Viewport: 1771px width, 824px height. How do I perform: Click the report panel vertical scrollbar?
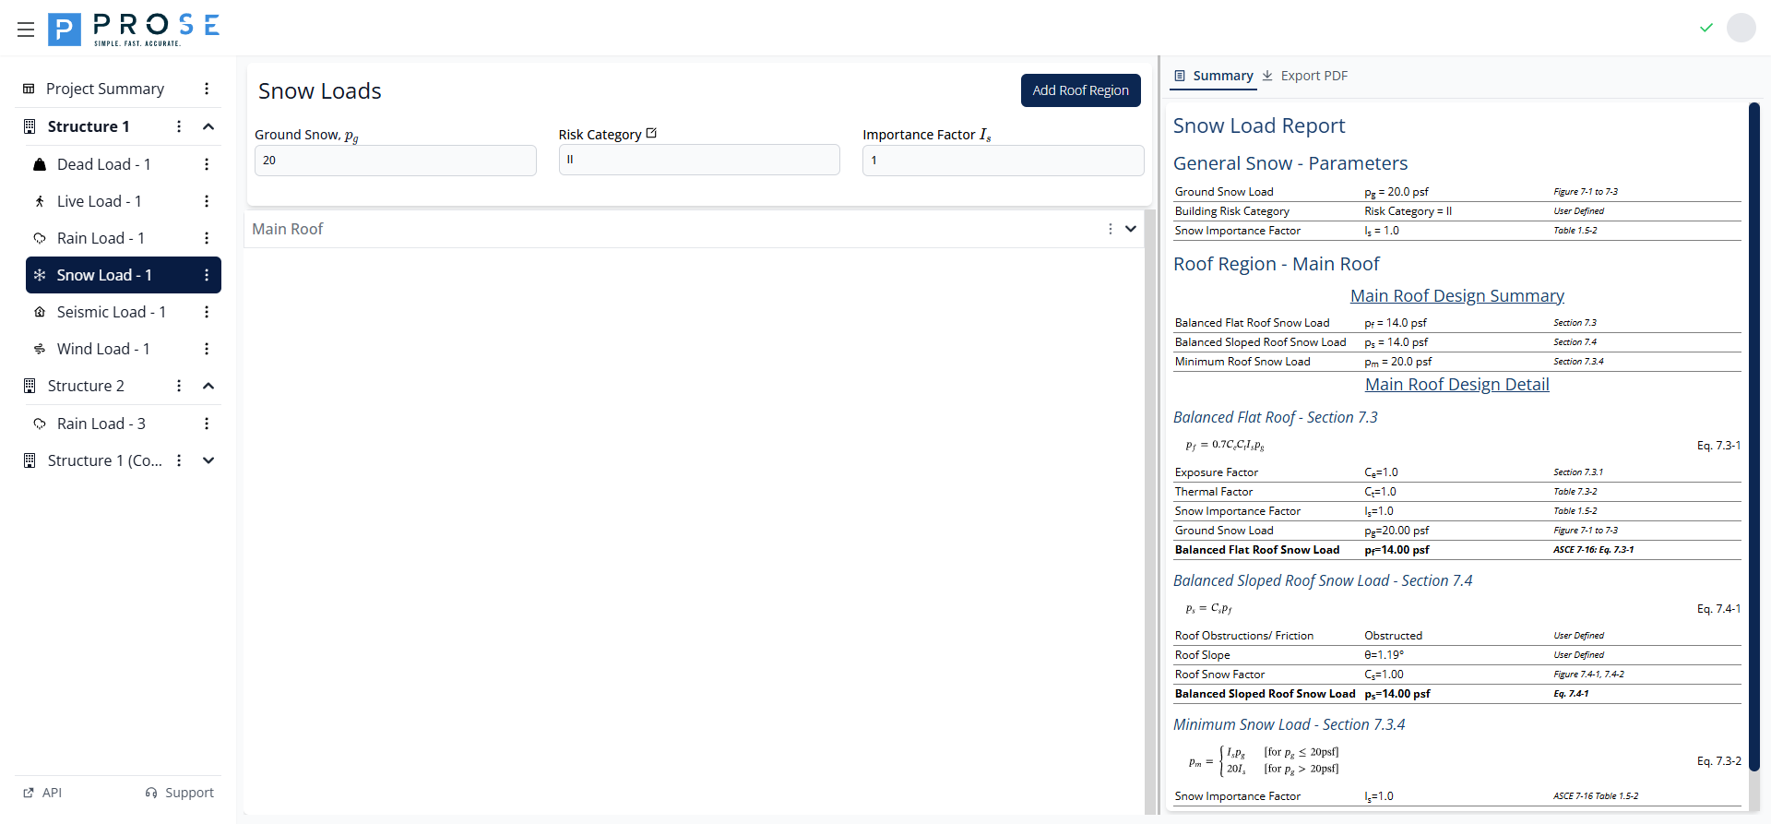1753,434
